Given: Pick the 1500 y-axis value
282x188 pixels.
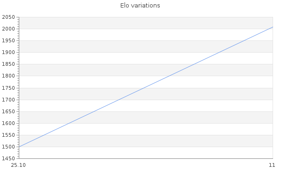Looking at the screenshot, I should (x=9, y=147).
